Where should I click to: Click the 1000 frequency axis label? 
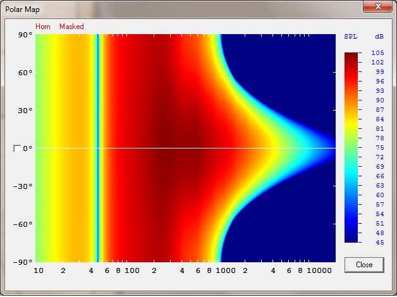point(225,270)
